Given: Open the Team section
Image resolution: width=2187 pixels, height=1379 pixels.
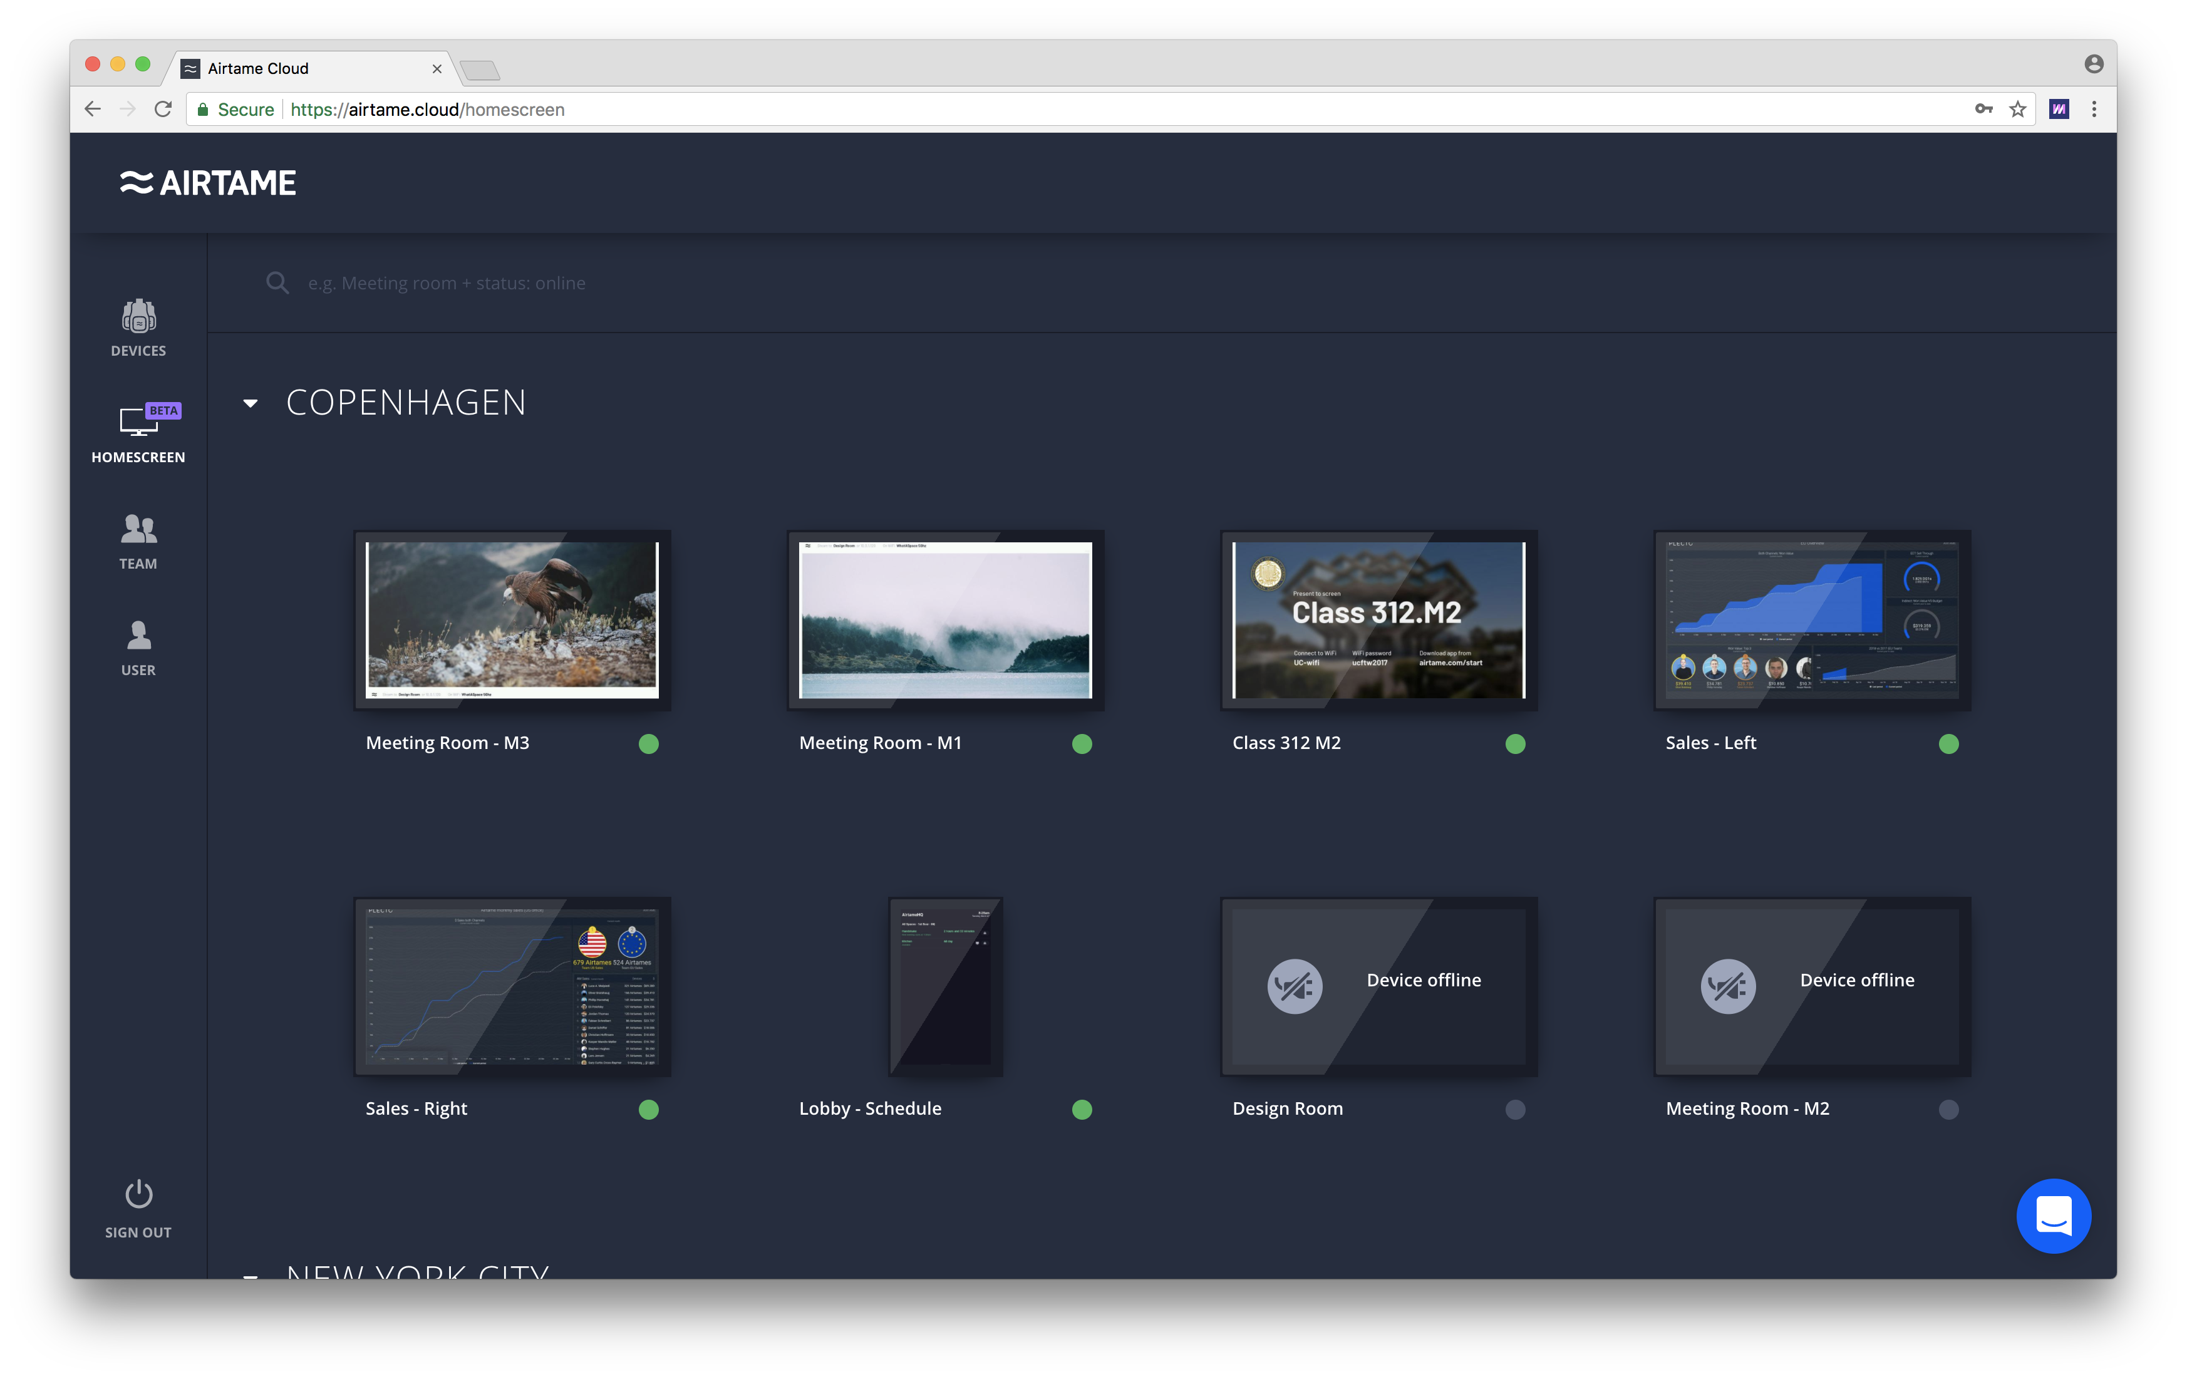Looking at the screenshot, I should (x=138, y=542).
